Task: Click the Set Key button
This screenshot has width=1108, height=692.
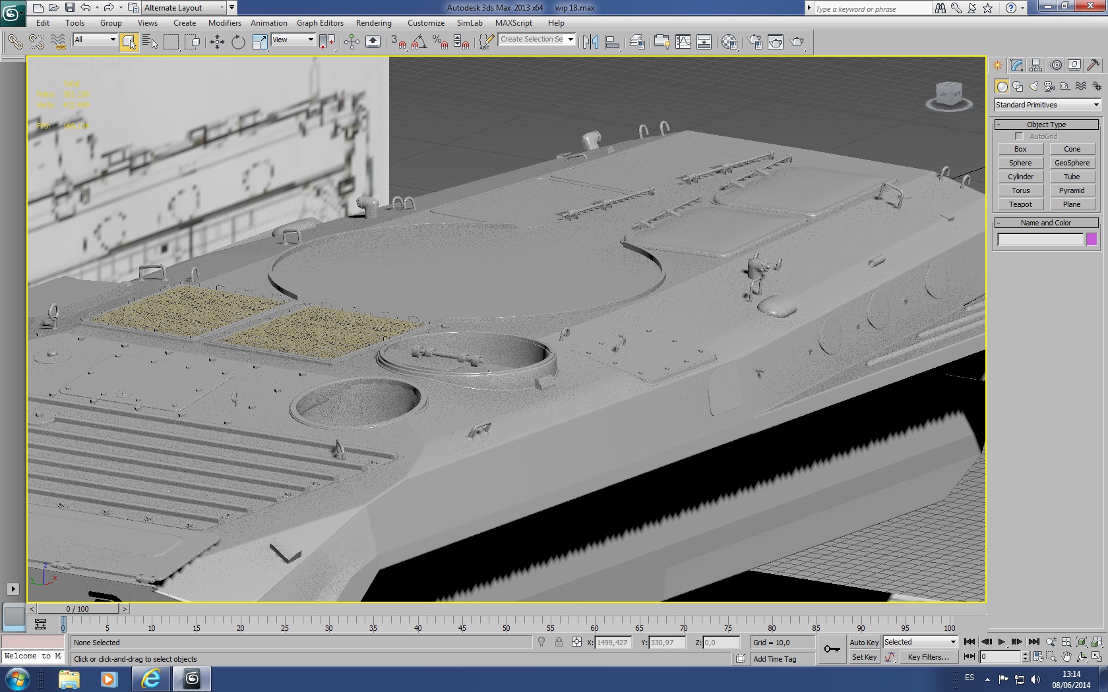Action: click(864, 657)
